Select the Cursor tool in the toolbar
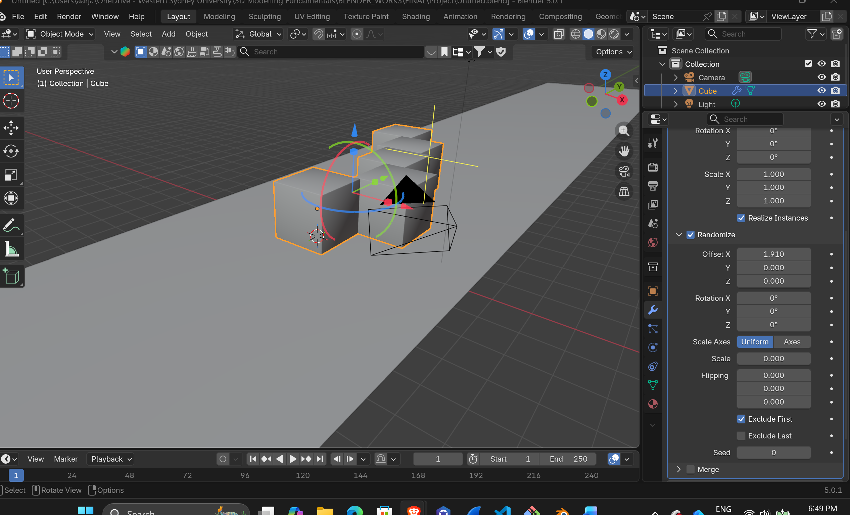This screenshot has height=515, width=850. point(11,101)
